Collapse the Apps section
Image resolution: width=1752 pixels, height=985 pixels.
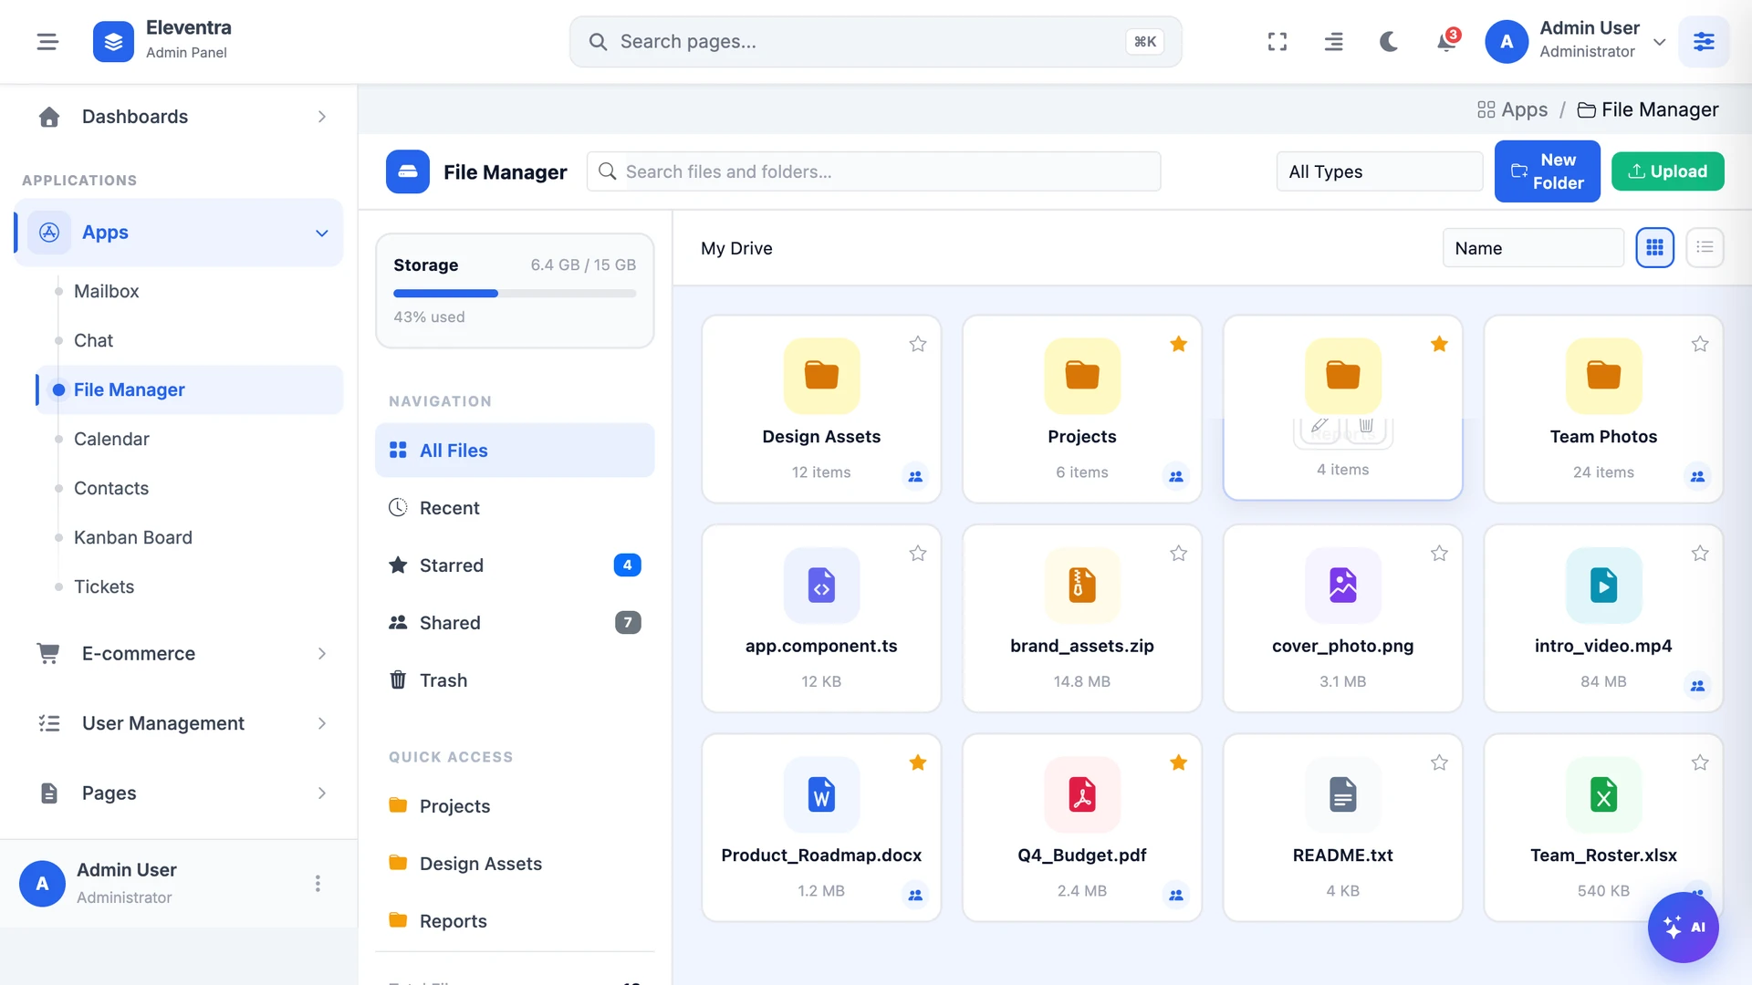tap(179, 233)
